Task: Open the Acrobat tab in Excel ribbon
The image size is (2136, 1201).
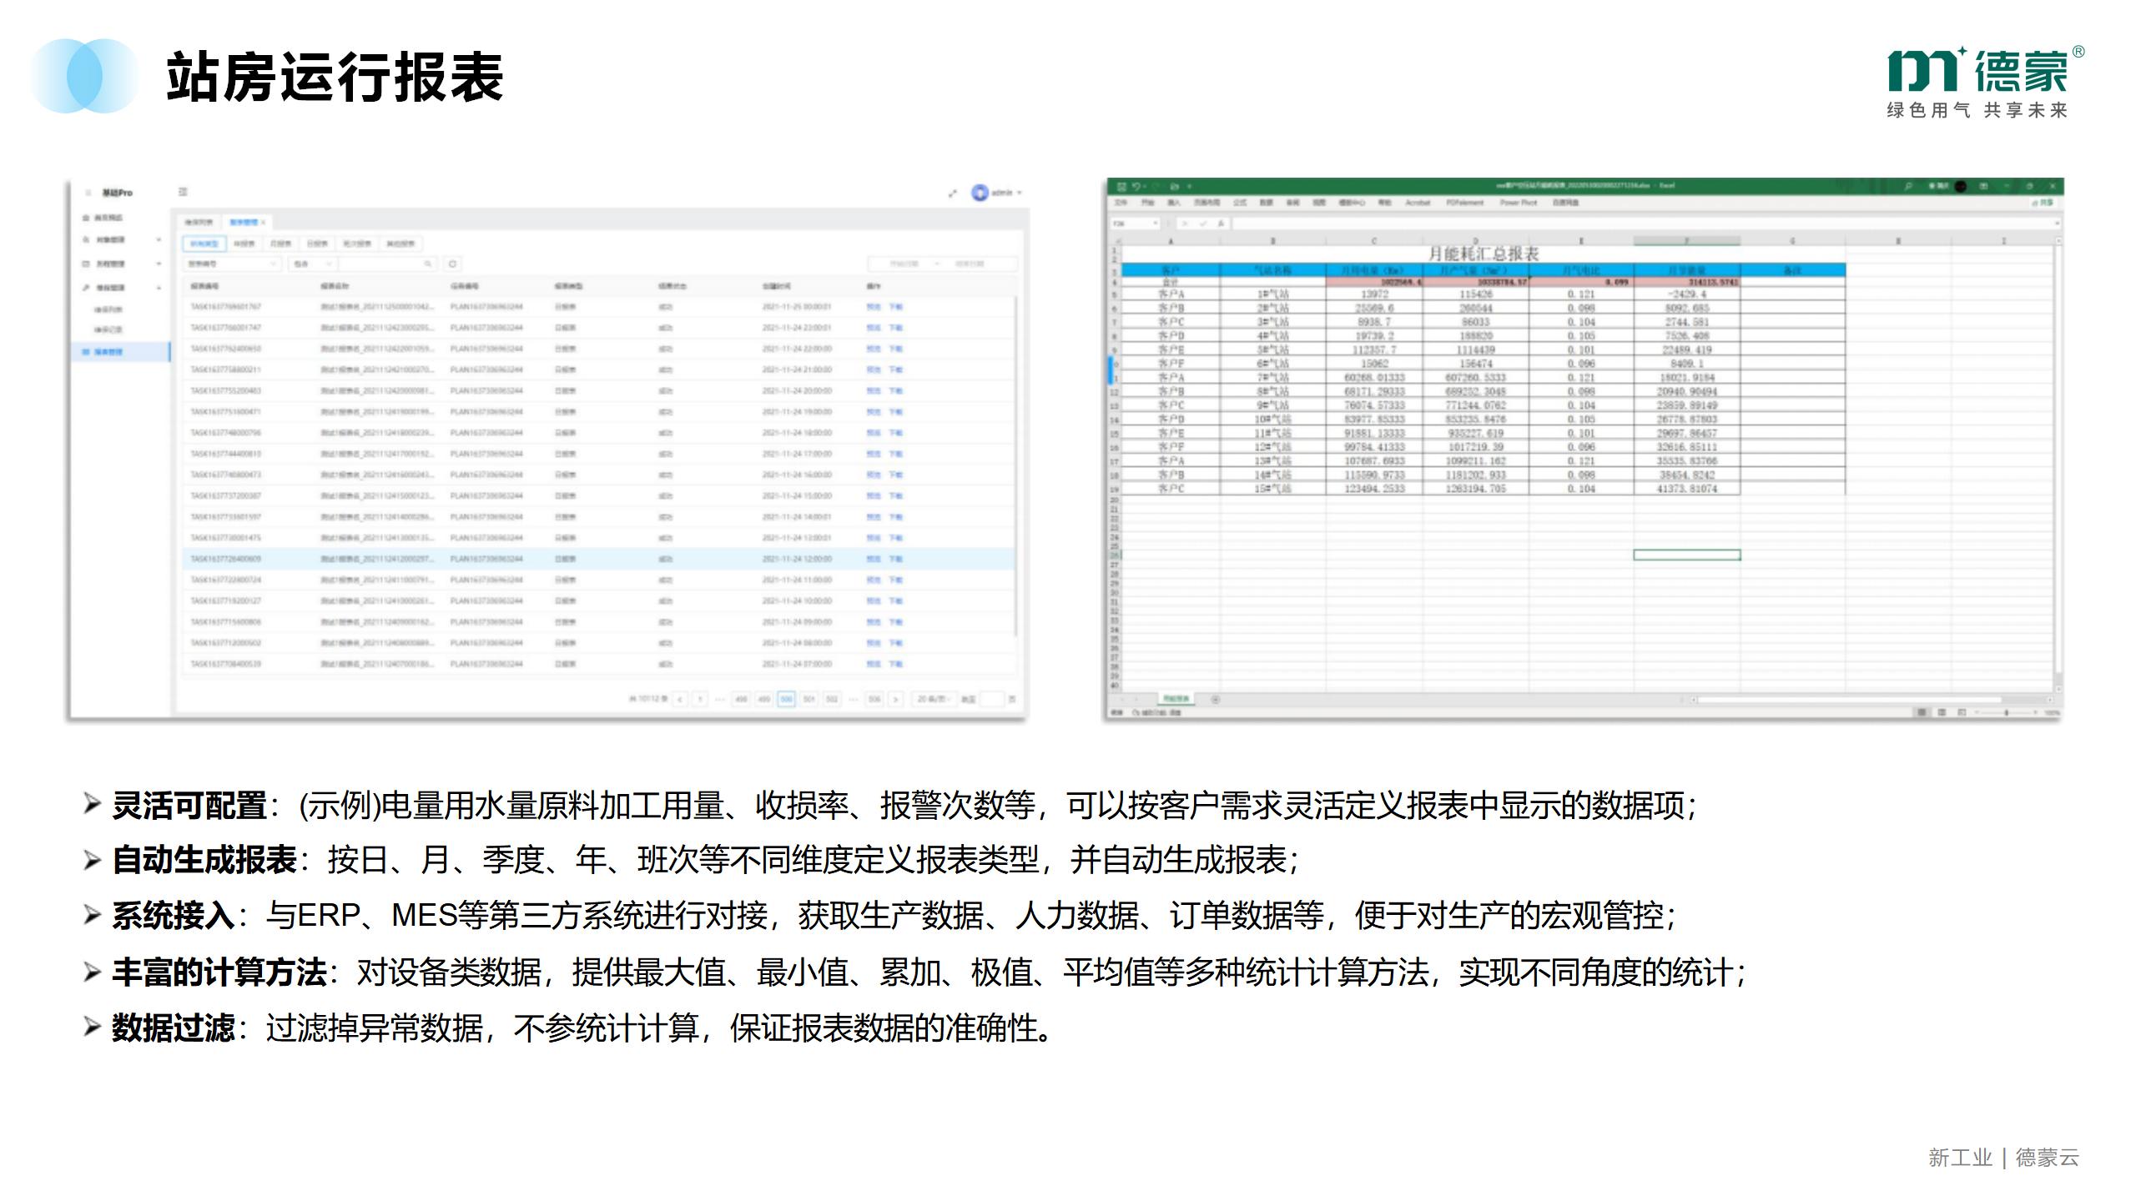Action: coord(1418,203)
